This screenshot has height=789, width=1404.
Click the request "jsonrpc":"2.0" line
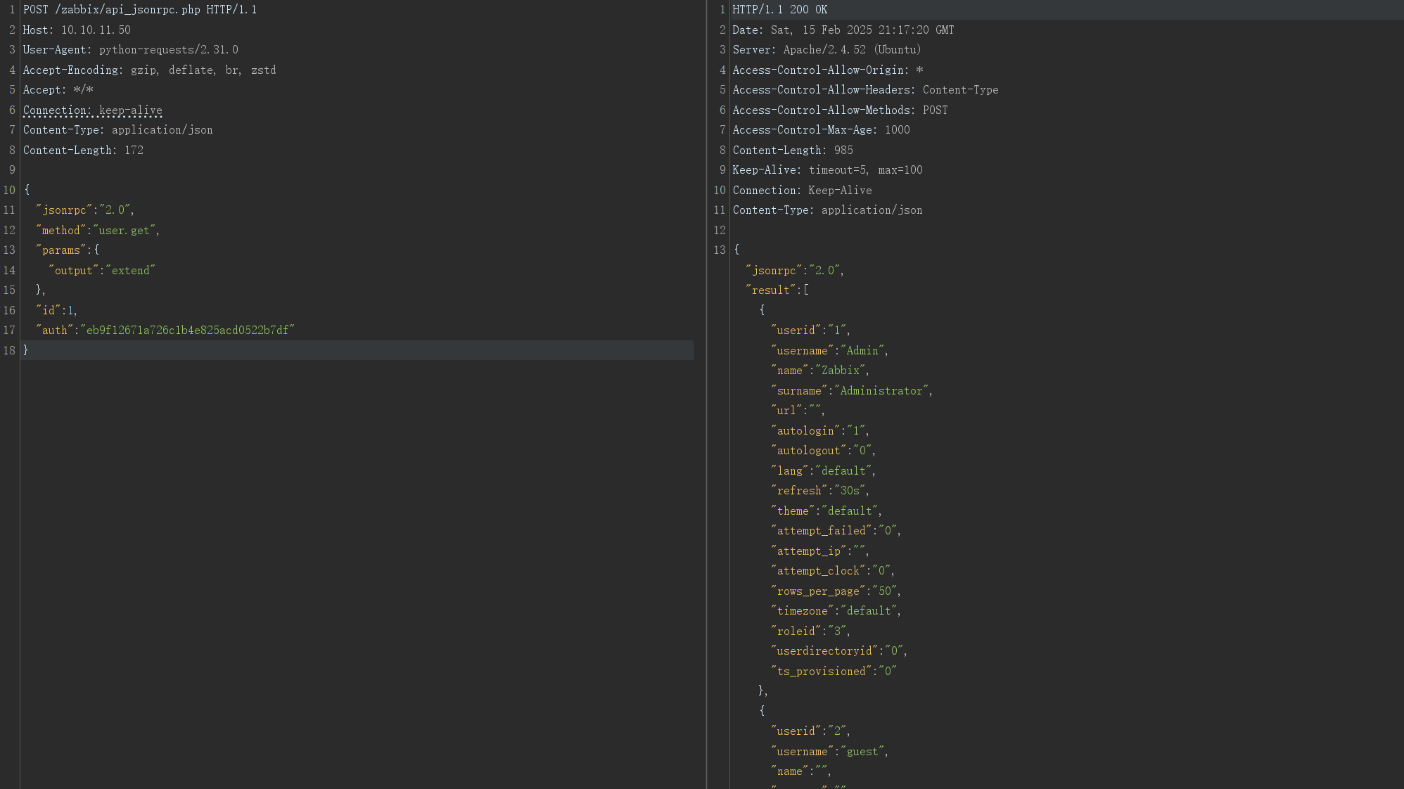click(85, 210)
